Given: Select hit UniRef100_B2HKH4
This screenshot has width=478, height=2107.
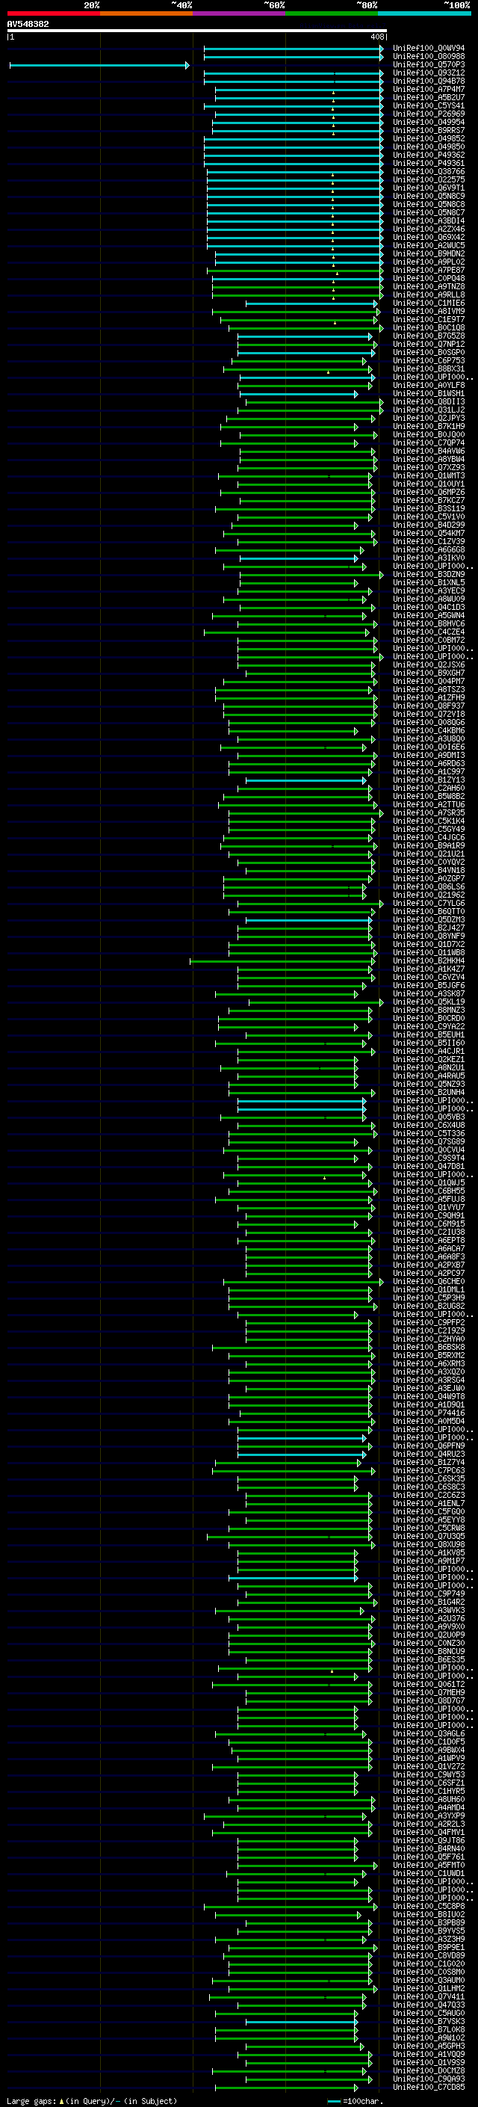Looking at the screenshot, I should tap(429, 960).
